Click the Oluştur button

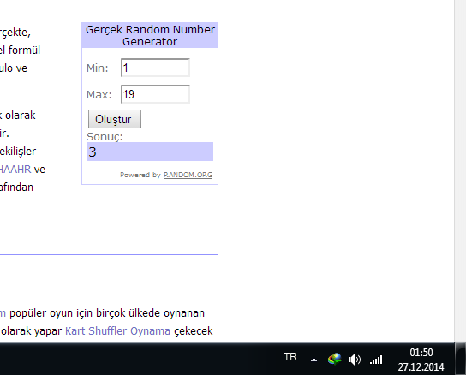coord(115,119)
